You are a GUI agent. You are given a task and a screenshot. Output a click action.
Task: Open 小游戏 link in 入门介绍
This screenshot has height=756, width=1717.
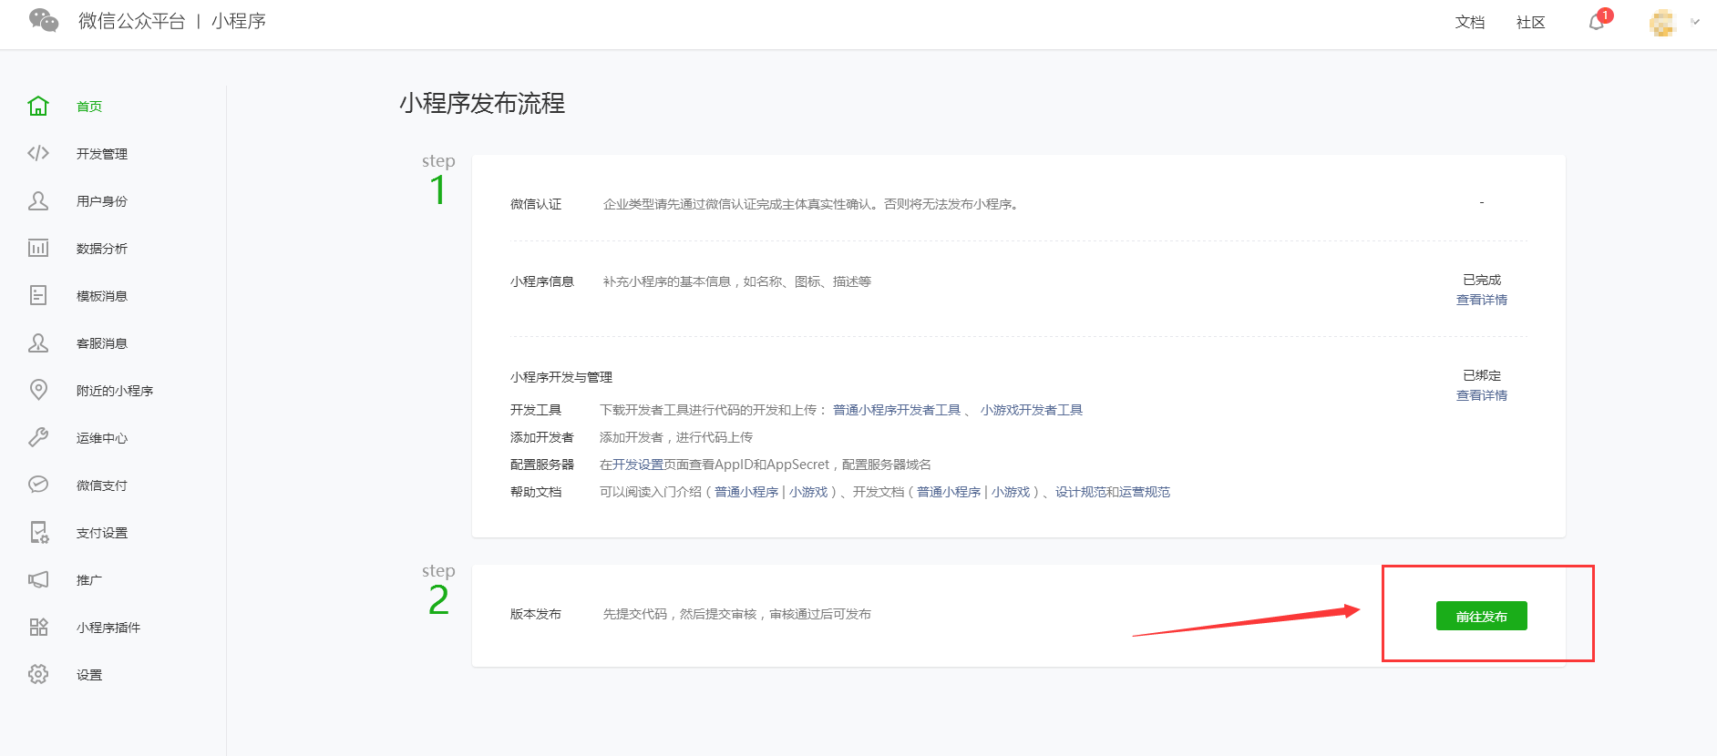[808, 492]
